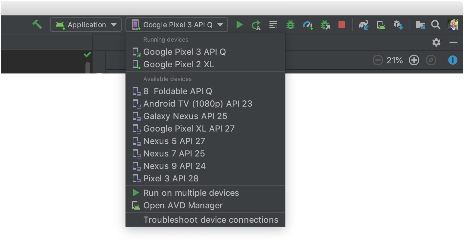Click the Apply Code Changes icon
The height and width of the screenshot is (246, 464).
tap(273, 25)
